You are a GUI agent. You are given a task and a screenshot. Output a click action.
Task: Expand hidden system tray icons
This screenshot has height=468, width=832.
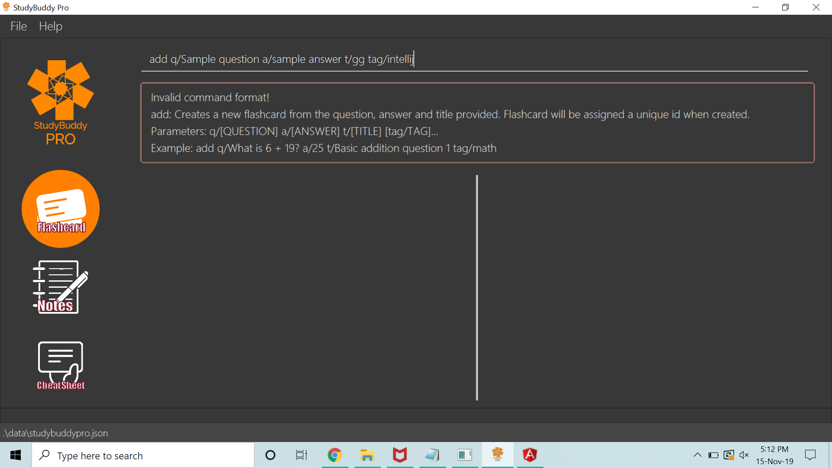[x=697, y=455]
